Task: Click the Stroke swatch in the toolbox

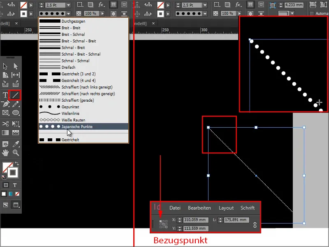Action: 13,172
